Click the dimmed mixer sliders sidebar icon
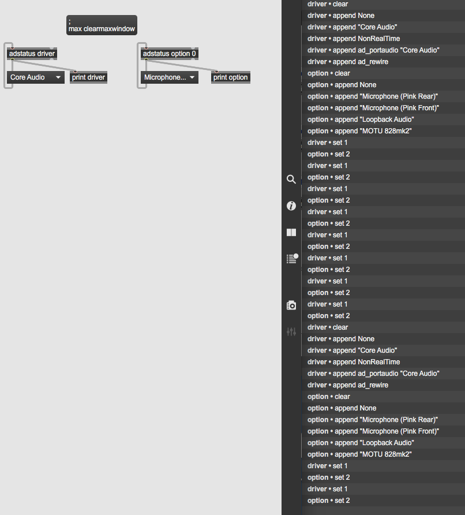Viewport: 465px width, 515px height. click(x=291, y=332)
